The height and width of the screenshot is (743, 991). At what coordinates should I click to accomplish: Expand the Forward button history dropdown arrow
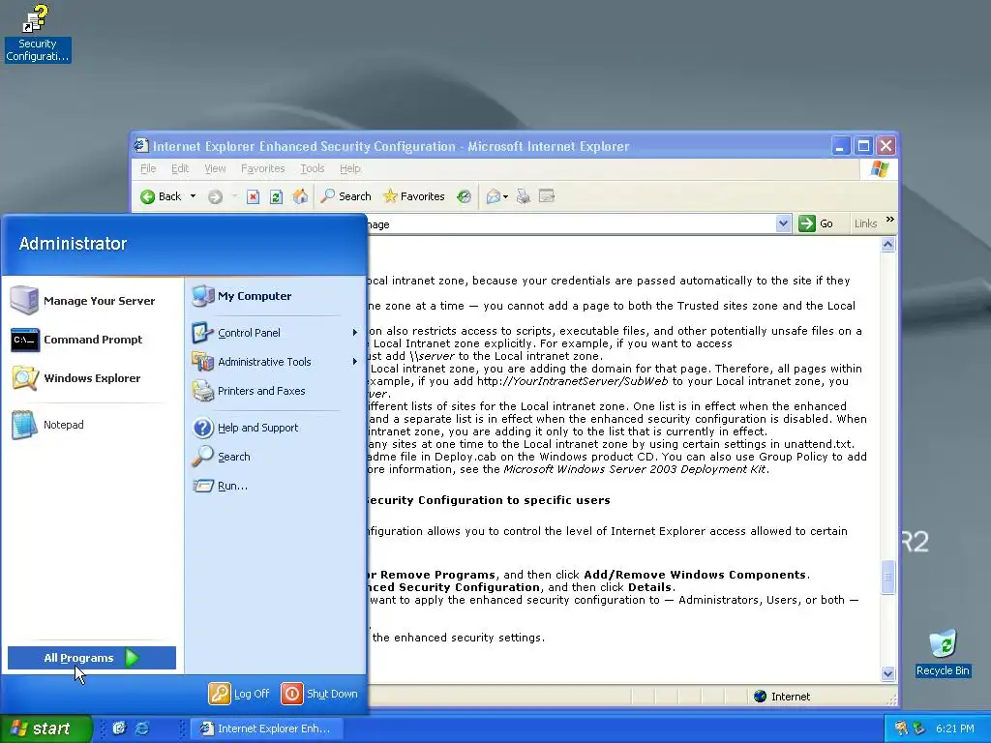coord(234,196)
